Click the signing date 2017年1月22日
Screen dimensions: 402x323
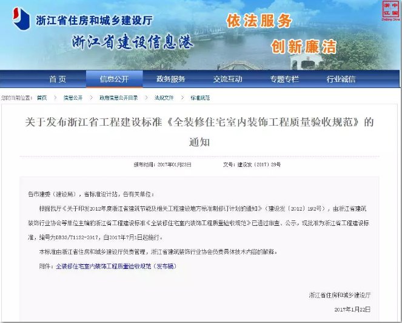click(x=352, y=310)
